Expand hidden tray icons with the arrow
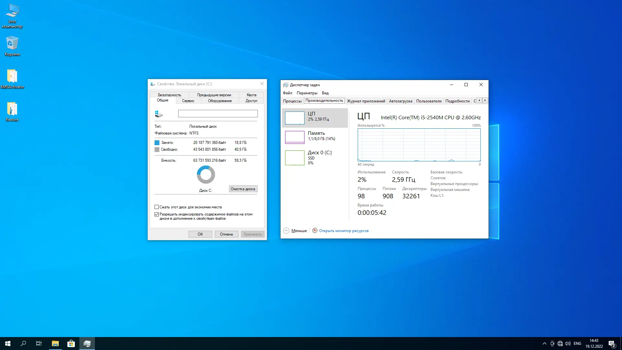 [545, 343]
